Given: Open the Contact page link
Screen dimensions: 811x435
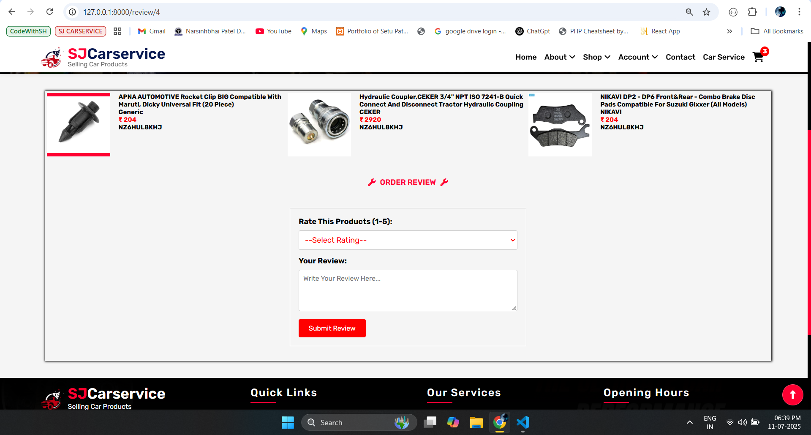Looking at the screenshot, I should tap(680, 57).
